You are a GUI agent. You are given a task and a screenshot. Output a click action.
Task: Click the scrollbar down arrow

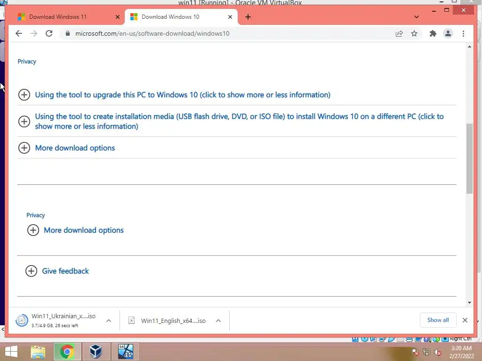(x=469, y=302)
